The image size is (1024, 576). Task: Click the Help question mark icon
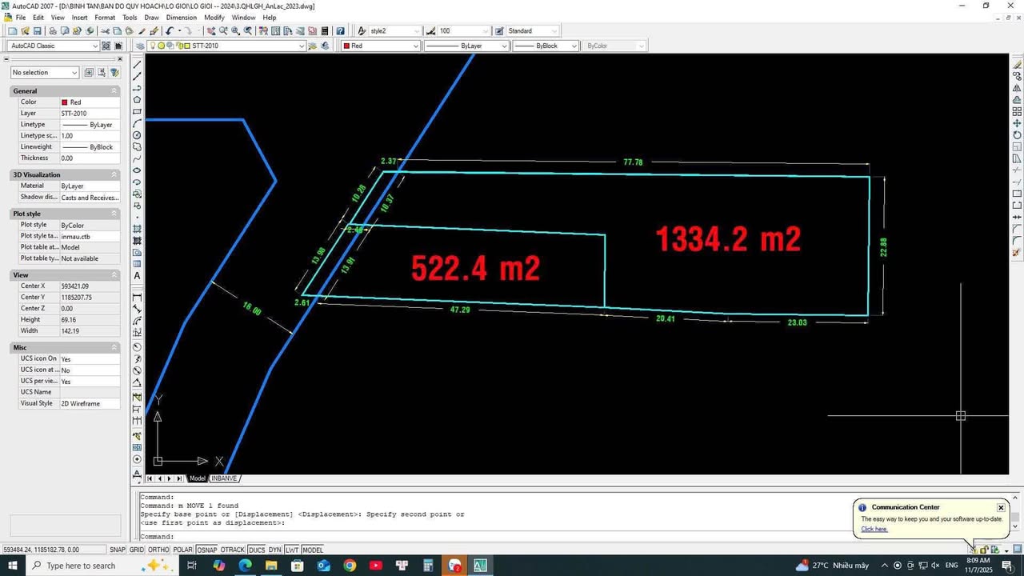click(x=340, y=31)
